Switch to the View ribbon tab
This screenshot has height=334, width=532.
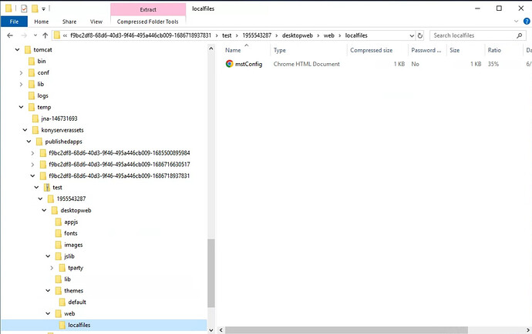[96, 22]
